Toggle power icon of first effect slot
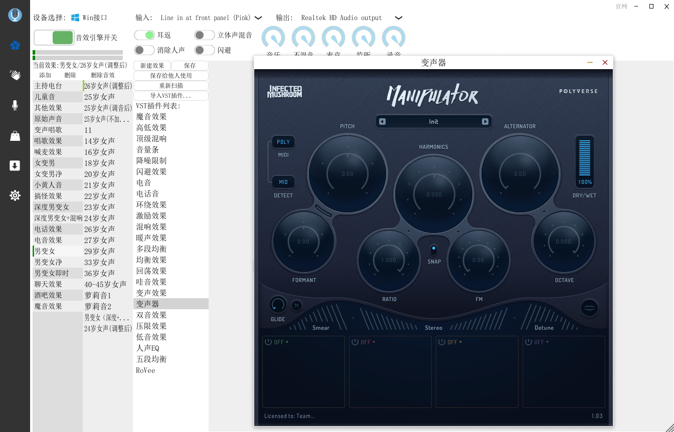This screenshot has height=432, width=674. click(x=268, y=342)
